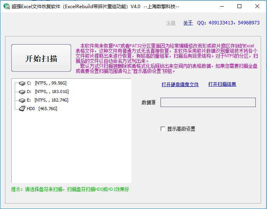Click the C: [NTFS, , 99.56G] entry

click(x=47, y=83)
